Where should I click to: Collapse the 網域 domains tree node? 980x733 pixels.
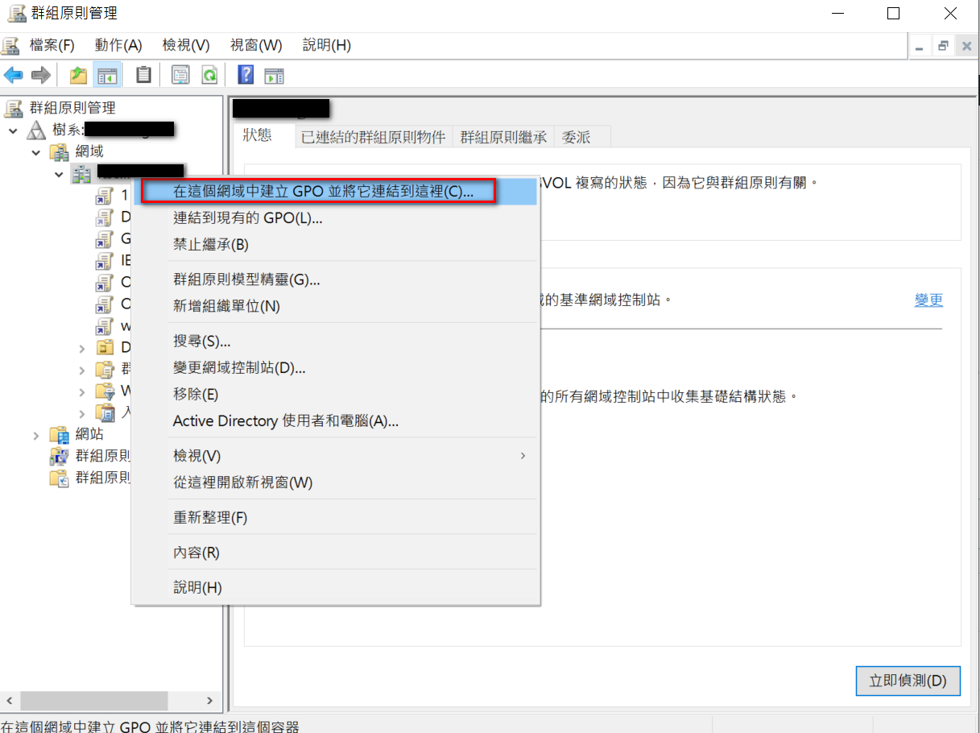36,151
